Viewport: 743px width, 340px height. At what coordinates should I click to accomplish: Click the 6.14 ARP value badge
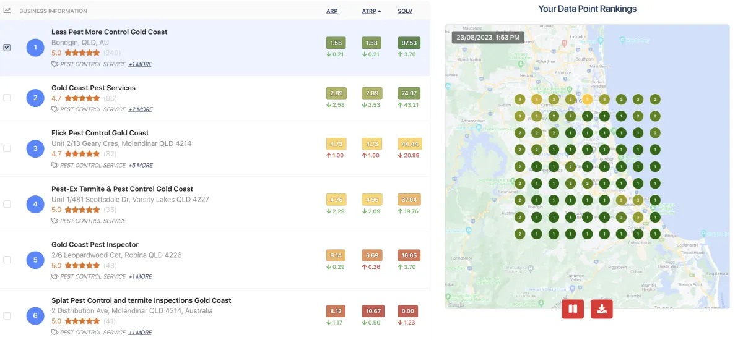click(336, 255)
